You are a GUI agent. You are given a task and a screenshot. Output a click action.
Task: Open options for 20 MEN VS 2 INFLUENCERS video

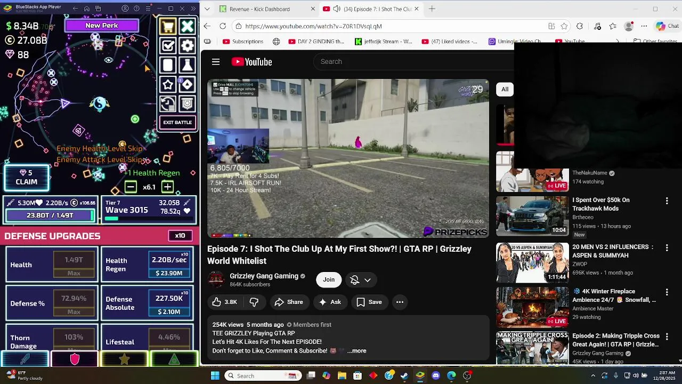pos(667,248)
